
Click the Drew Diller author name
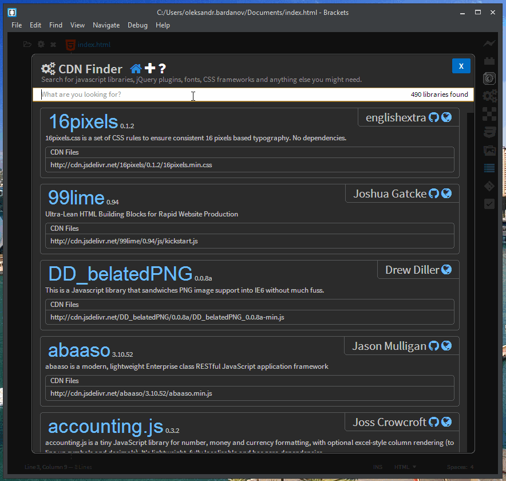[x=413, y=270]
